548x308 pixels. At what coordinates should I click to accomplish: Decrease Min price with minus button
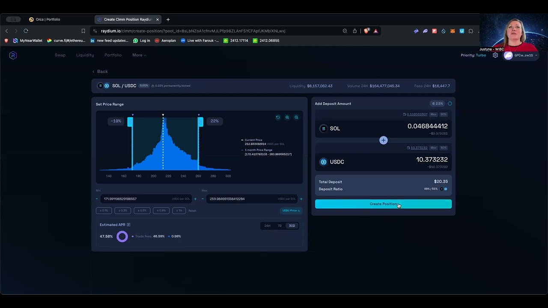coord(97,199)
